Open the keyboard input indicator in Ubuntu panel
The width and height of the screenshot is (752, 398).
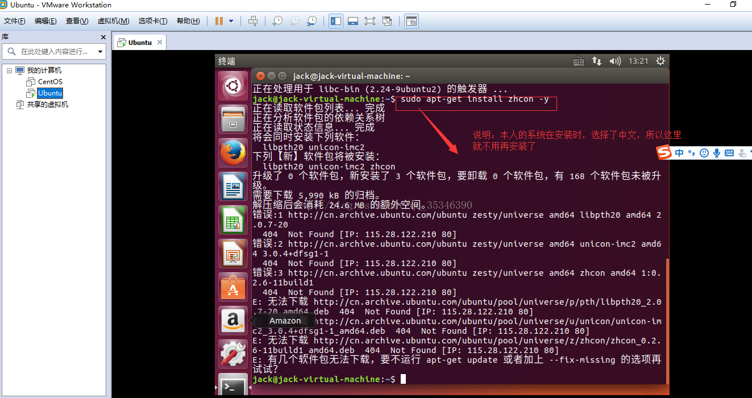(x=579, y=61)
